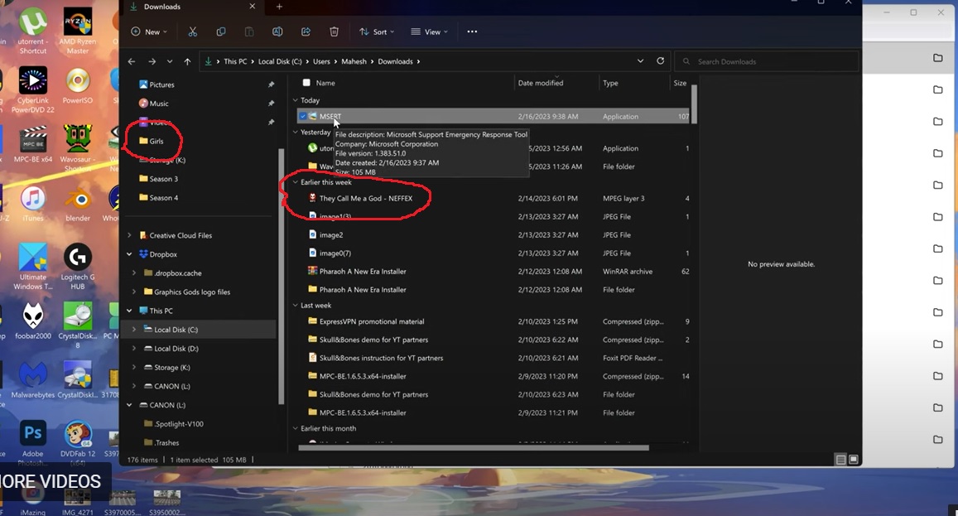Open the View dropdown menu
958x516 pixels.
click(430, 31)
